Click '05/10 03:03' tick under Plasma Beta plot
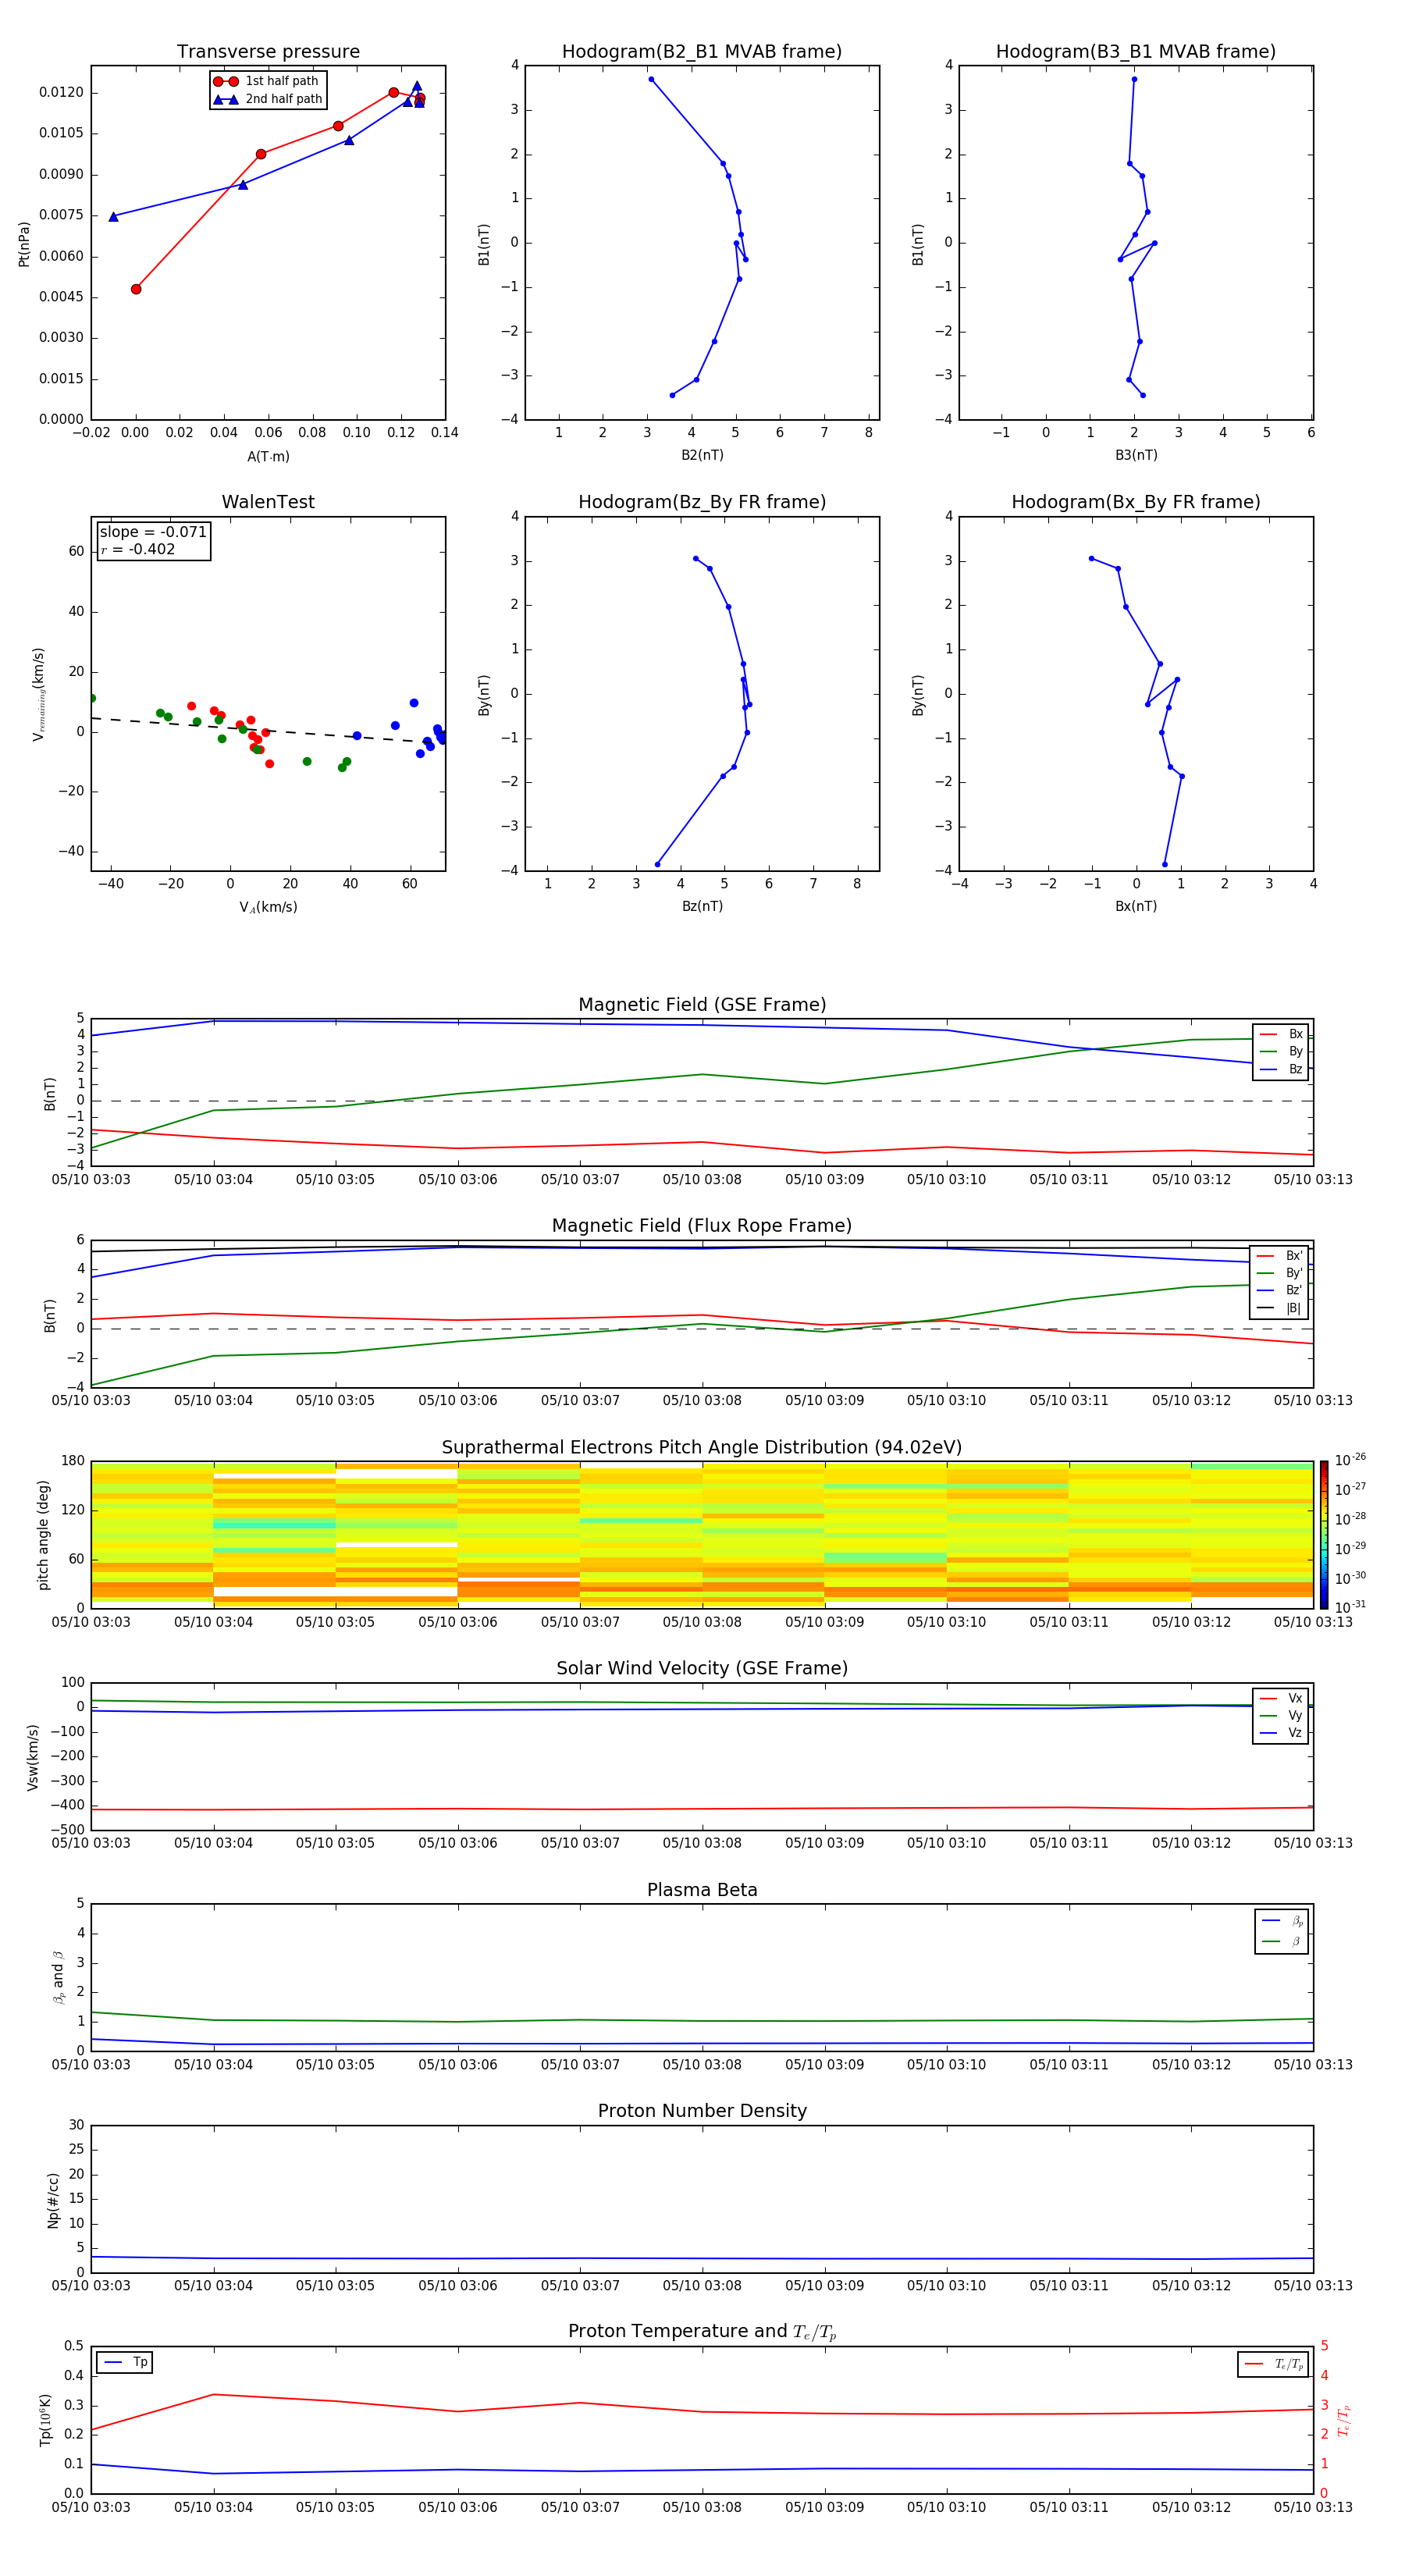The height and width of the screenshot is (2576, 1405). (x=91, y=2064)
